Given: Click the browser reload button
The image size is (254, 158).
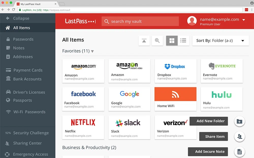Looking at the screenshot, I should (14, 10).
